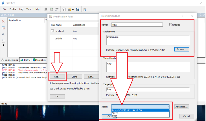
Task: Click inside the Name field
Action: [x=137, y=24]
